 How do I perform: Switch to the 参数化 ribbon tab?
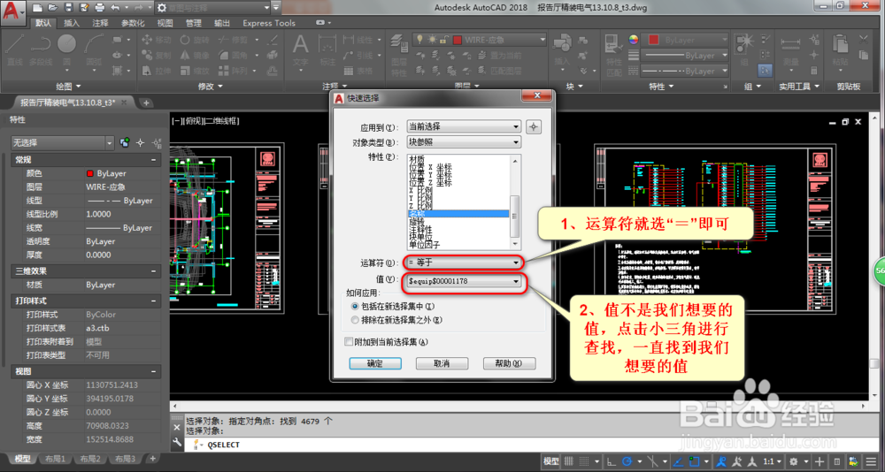point(134,23)
